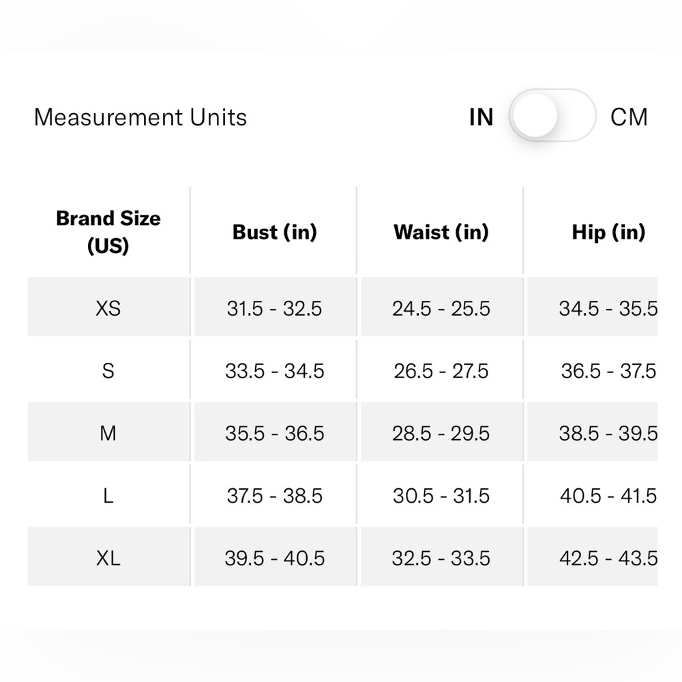Click the XL waist value 32.5 - 33.5

(441, 558)
